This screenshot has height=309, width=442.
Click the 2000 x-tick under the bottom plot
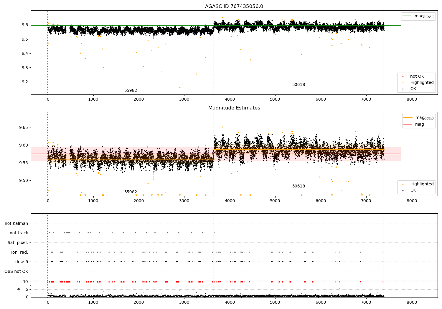139,302
